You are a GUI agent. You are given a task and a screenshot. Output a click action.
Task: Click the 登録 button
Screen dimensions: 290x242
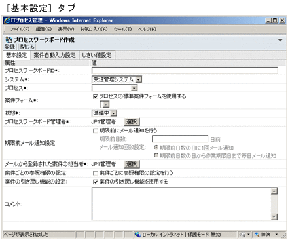pos(10,47)
